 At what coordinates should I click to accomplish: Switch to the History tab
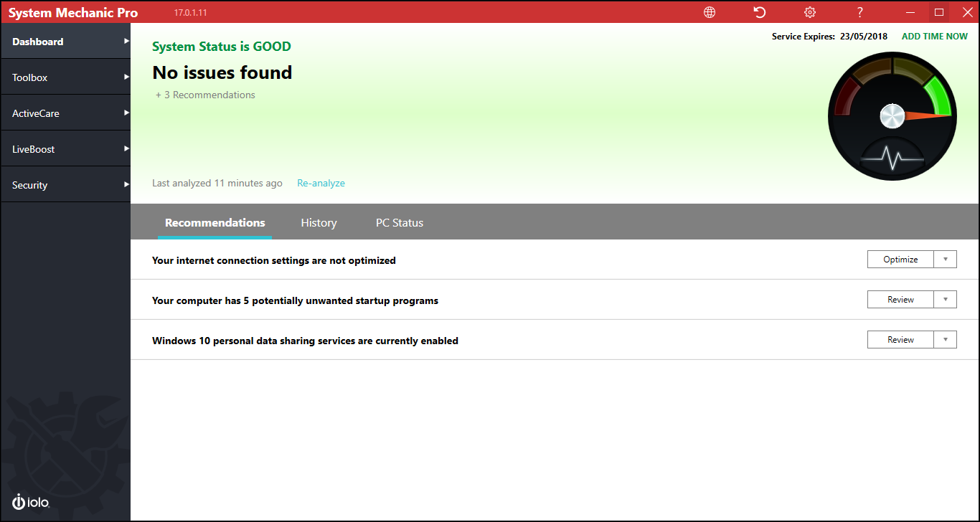319,223
